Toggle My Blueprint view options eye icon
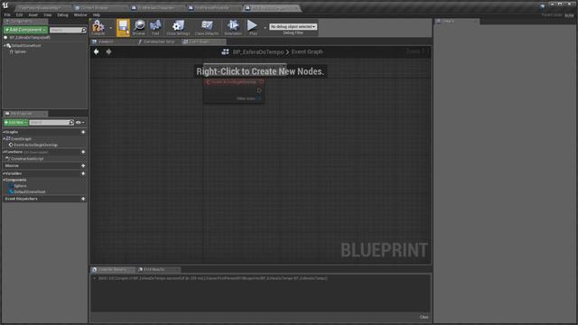 tap(79, 123)
